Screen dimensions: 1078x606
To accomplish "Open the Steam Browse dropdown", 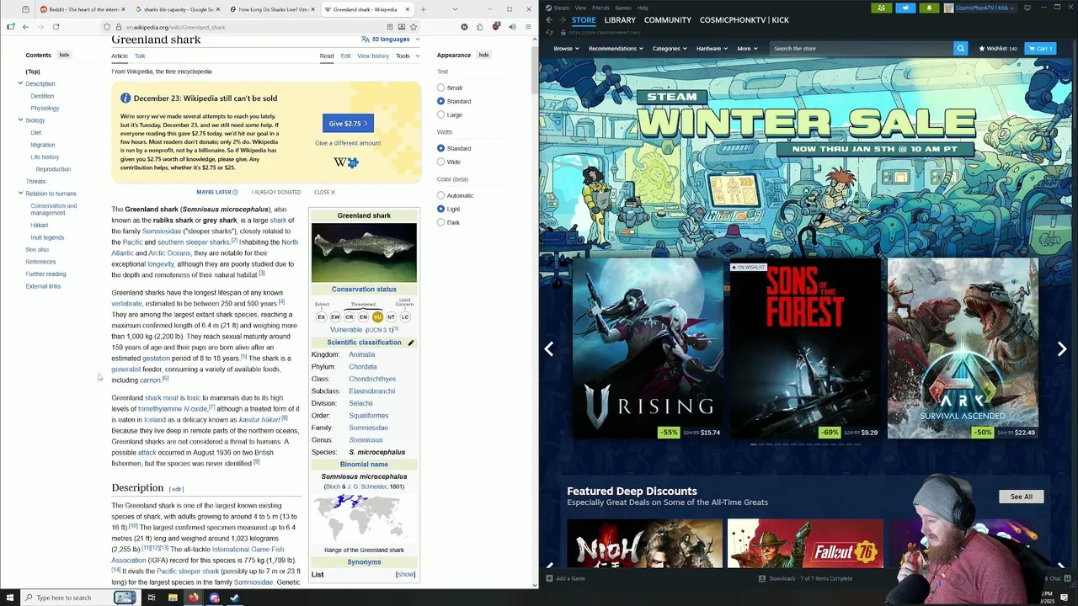I will 567,48.
